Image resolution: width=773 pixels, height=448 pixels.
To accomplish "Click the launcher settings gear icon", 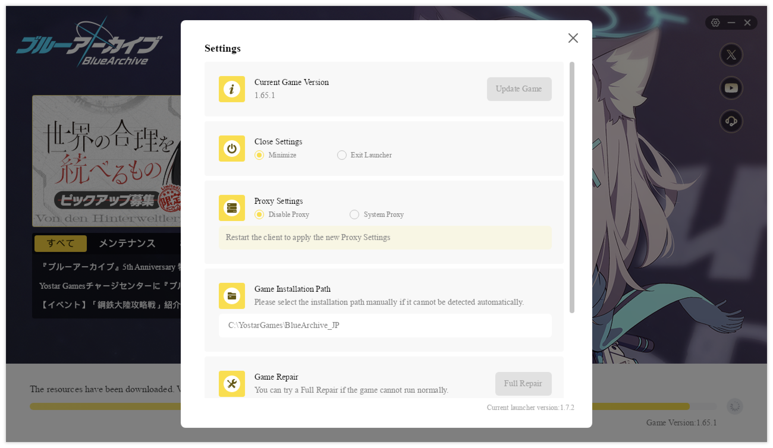I will (x=715, y=23).
